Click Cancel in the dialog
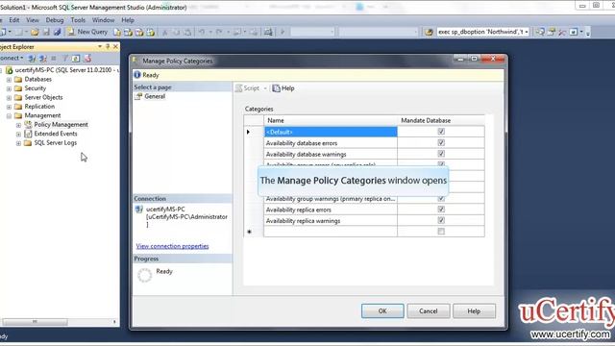This screenshot has height=346, width=615. coord(428,310)
